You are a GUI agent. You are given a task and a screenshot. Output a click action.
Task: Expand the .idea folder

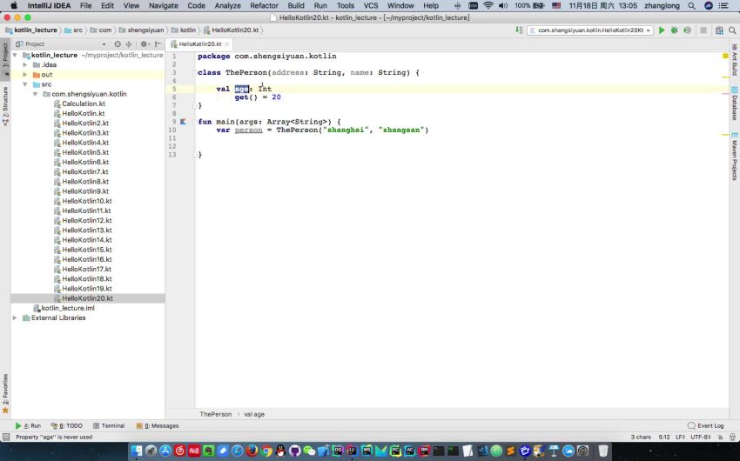[x=25, y=65]
